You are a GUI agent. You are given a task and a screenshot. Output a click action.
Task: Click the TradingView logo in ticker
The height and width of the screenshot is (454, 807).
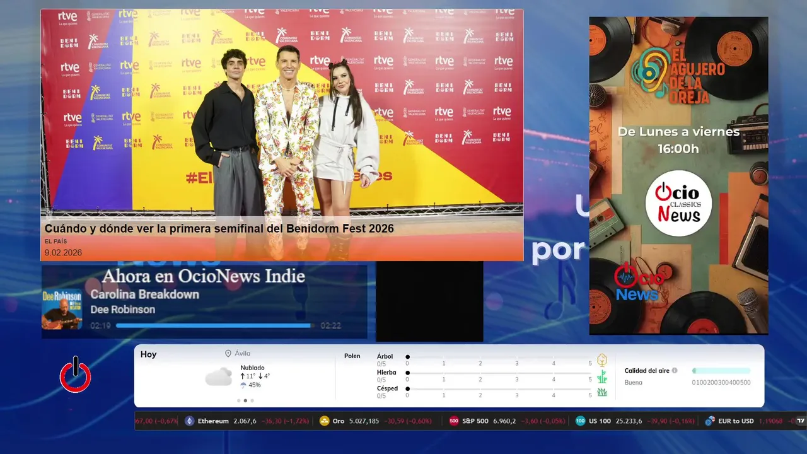tap(801, 421)
